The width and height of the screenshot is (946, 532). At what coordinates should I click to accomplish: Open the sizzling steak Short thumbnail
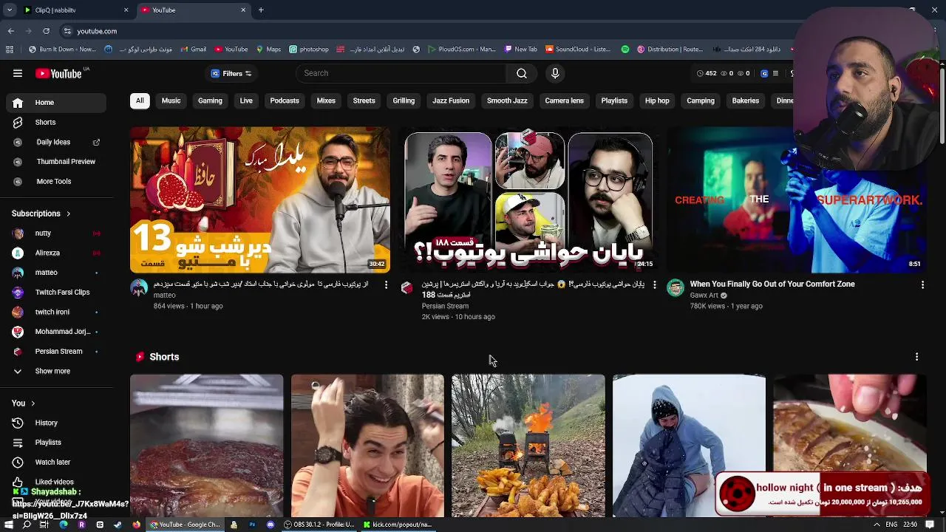(206, 446)
